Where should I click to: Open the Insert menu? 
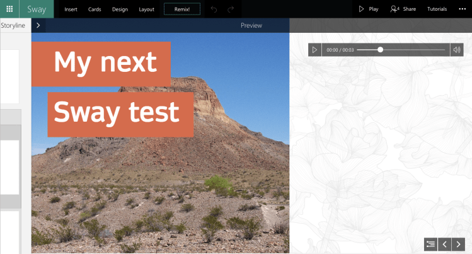coord(71,9)
